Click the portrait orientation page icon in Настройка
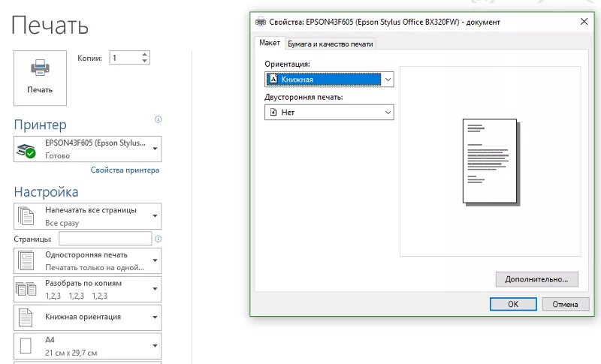Screen dimensions: 601x364 (26, 317)
